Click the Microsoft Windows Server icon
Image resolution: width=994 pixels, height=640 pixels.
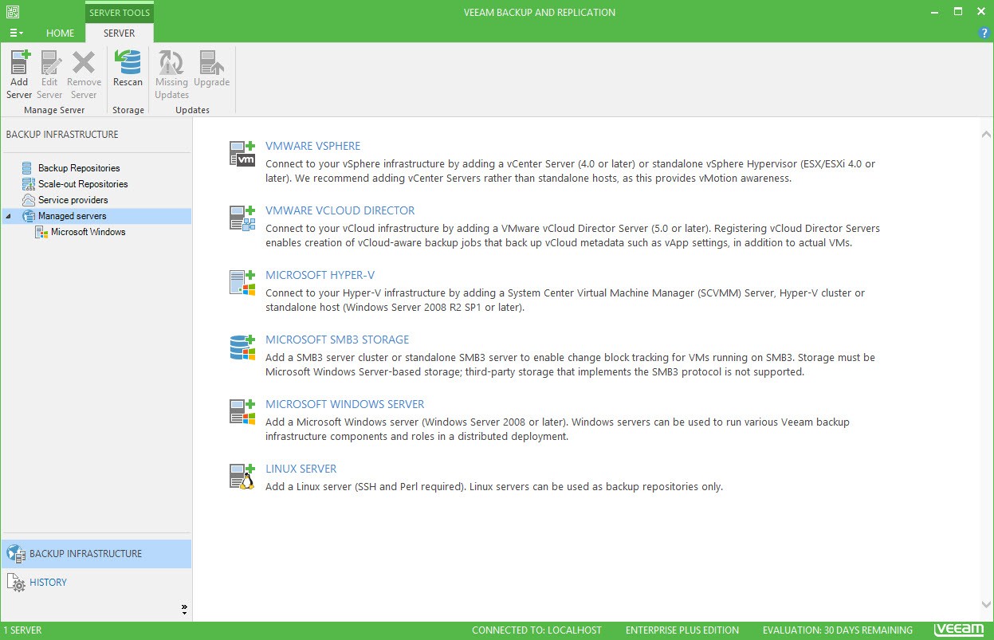[242, 412]
